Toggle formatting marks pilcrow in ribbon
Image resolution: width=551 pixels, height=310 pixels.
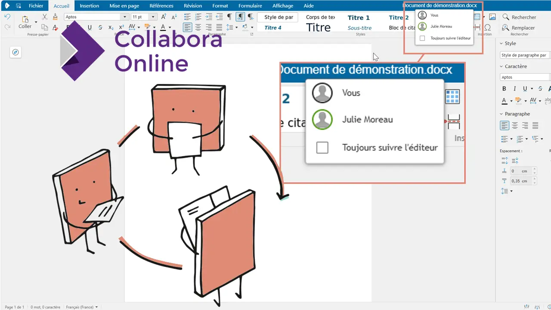pos(229,17)
